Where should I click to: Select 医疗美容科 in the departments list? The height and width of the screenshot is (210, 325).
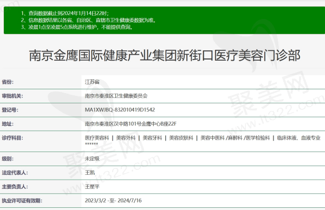click(x=97, y=138)
